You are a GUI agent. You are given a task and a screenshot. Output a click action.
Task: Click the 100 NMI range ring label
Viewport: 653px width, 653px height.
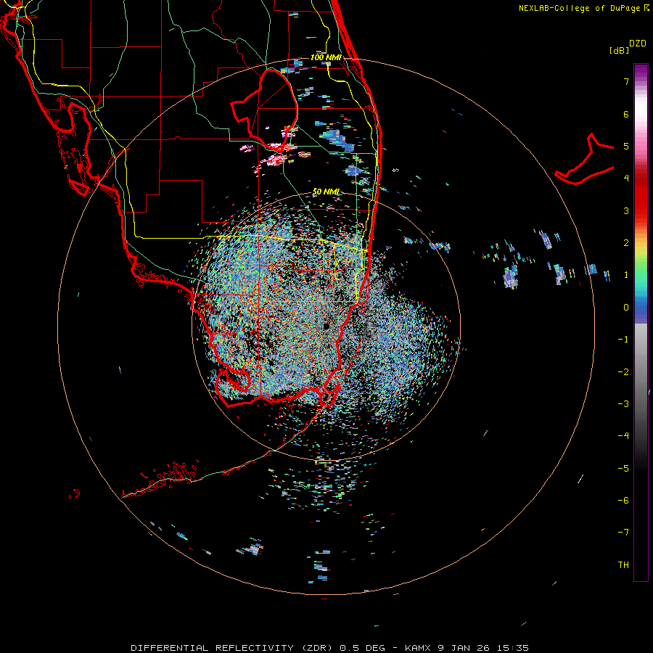pyautogui.click(x=326, y=57)
